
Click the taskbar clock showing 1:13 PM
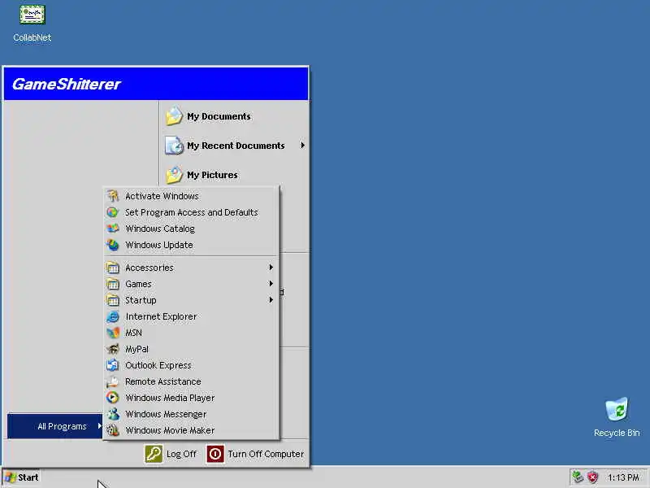[x=623, y=477]
